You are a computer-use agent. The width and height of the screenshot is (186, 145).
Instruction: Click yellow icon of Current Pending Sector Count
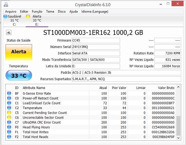(x=9, y=113)
